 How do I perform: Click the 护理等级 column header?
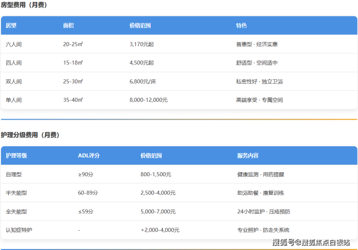(x=16, y=156)
